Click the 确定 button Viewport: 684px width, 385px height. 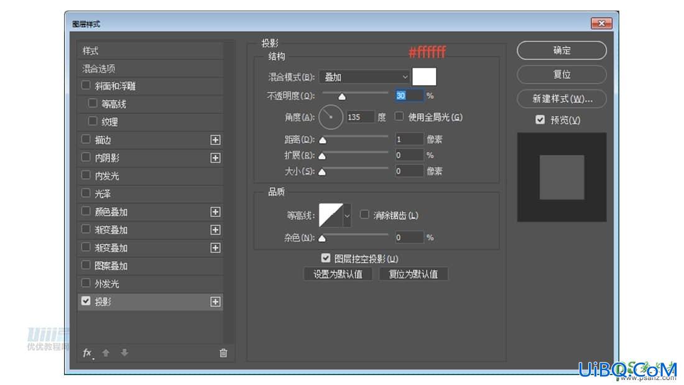point(562,50)
